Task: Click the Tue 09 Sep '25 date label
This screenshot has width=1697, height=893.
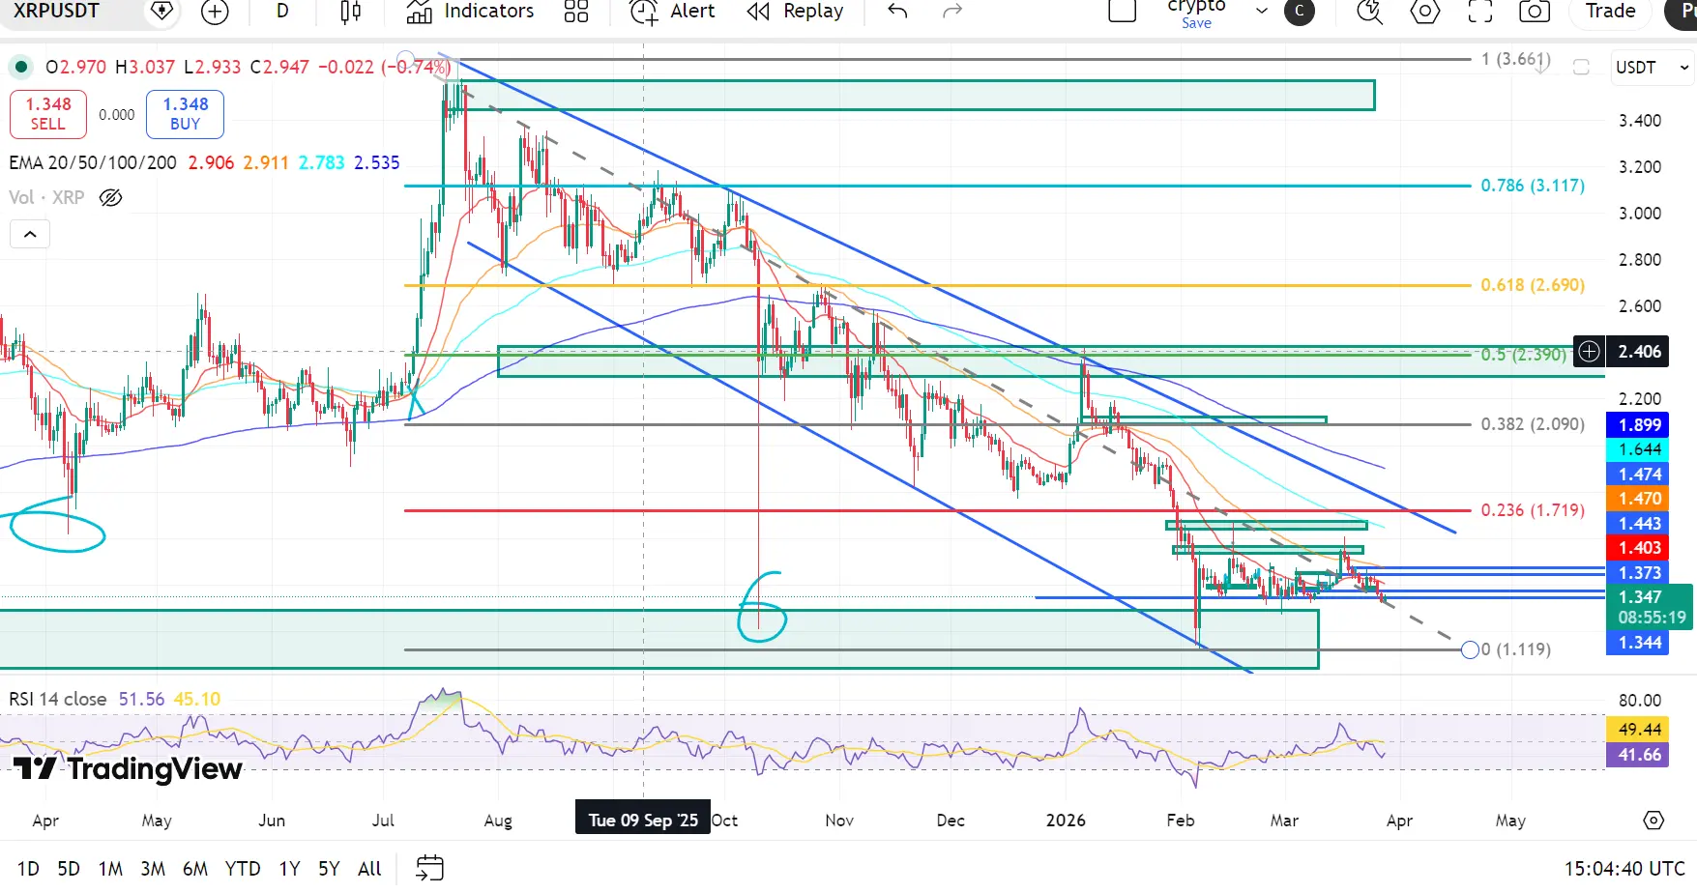Action: [643, 821]
